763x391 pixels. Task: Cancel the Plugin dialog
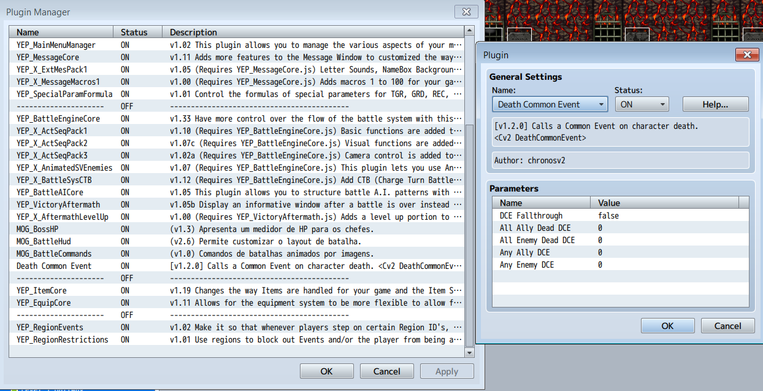[727, 326]
